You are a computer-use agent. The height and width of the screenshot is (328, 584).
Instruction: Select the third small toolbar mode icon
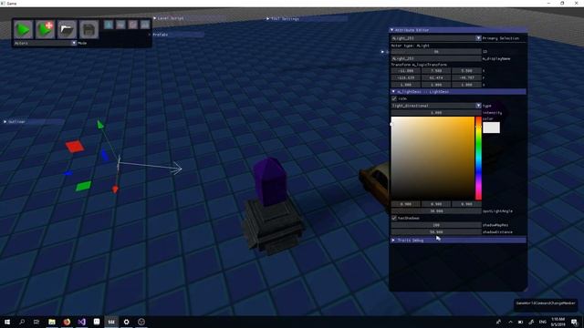click(x=133, y=25)
